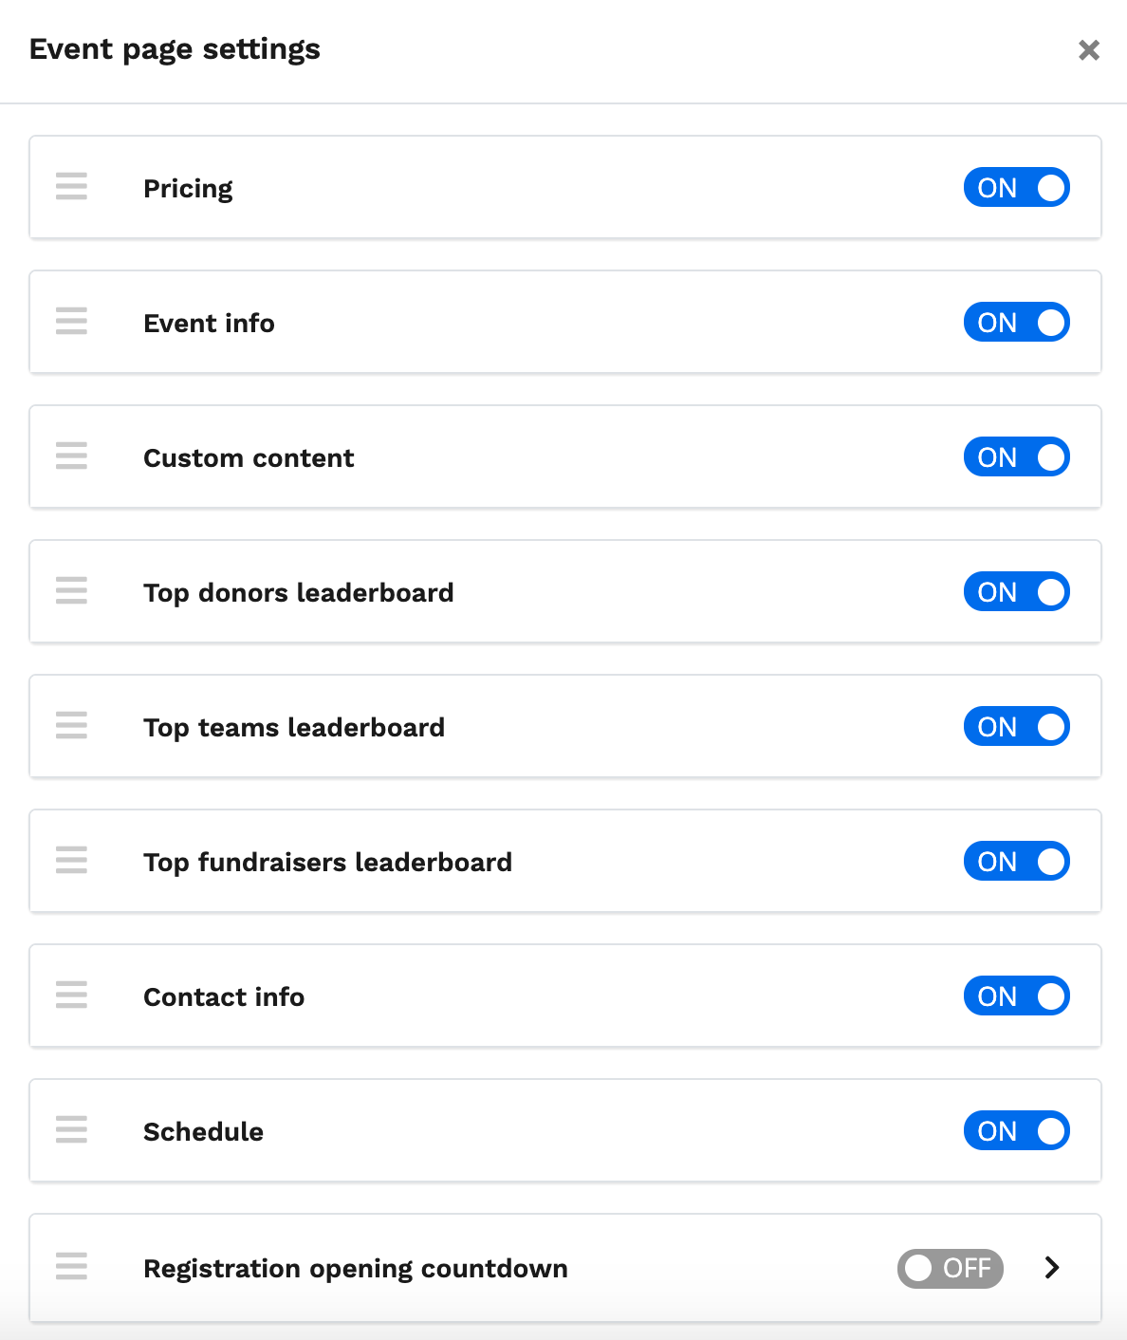Disable the Top donors leaderboard toggle
Image resolution: width=1127 pixels, height=1340 pixels.
tap(1016, 592)
